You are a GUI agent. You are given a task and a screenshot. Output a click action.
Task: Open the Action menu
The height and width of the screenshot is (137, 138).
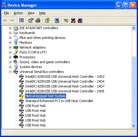pos(18,13)
